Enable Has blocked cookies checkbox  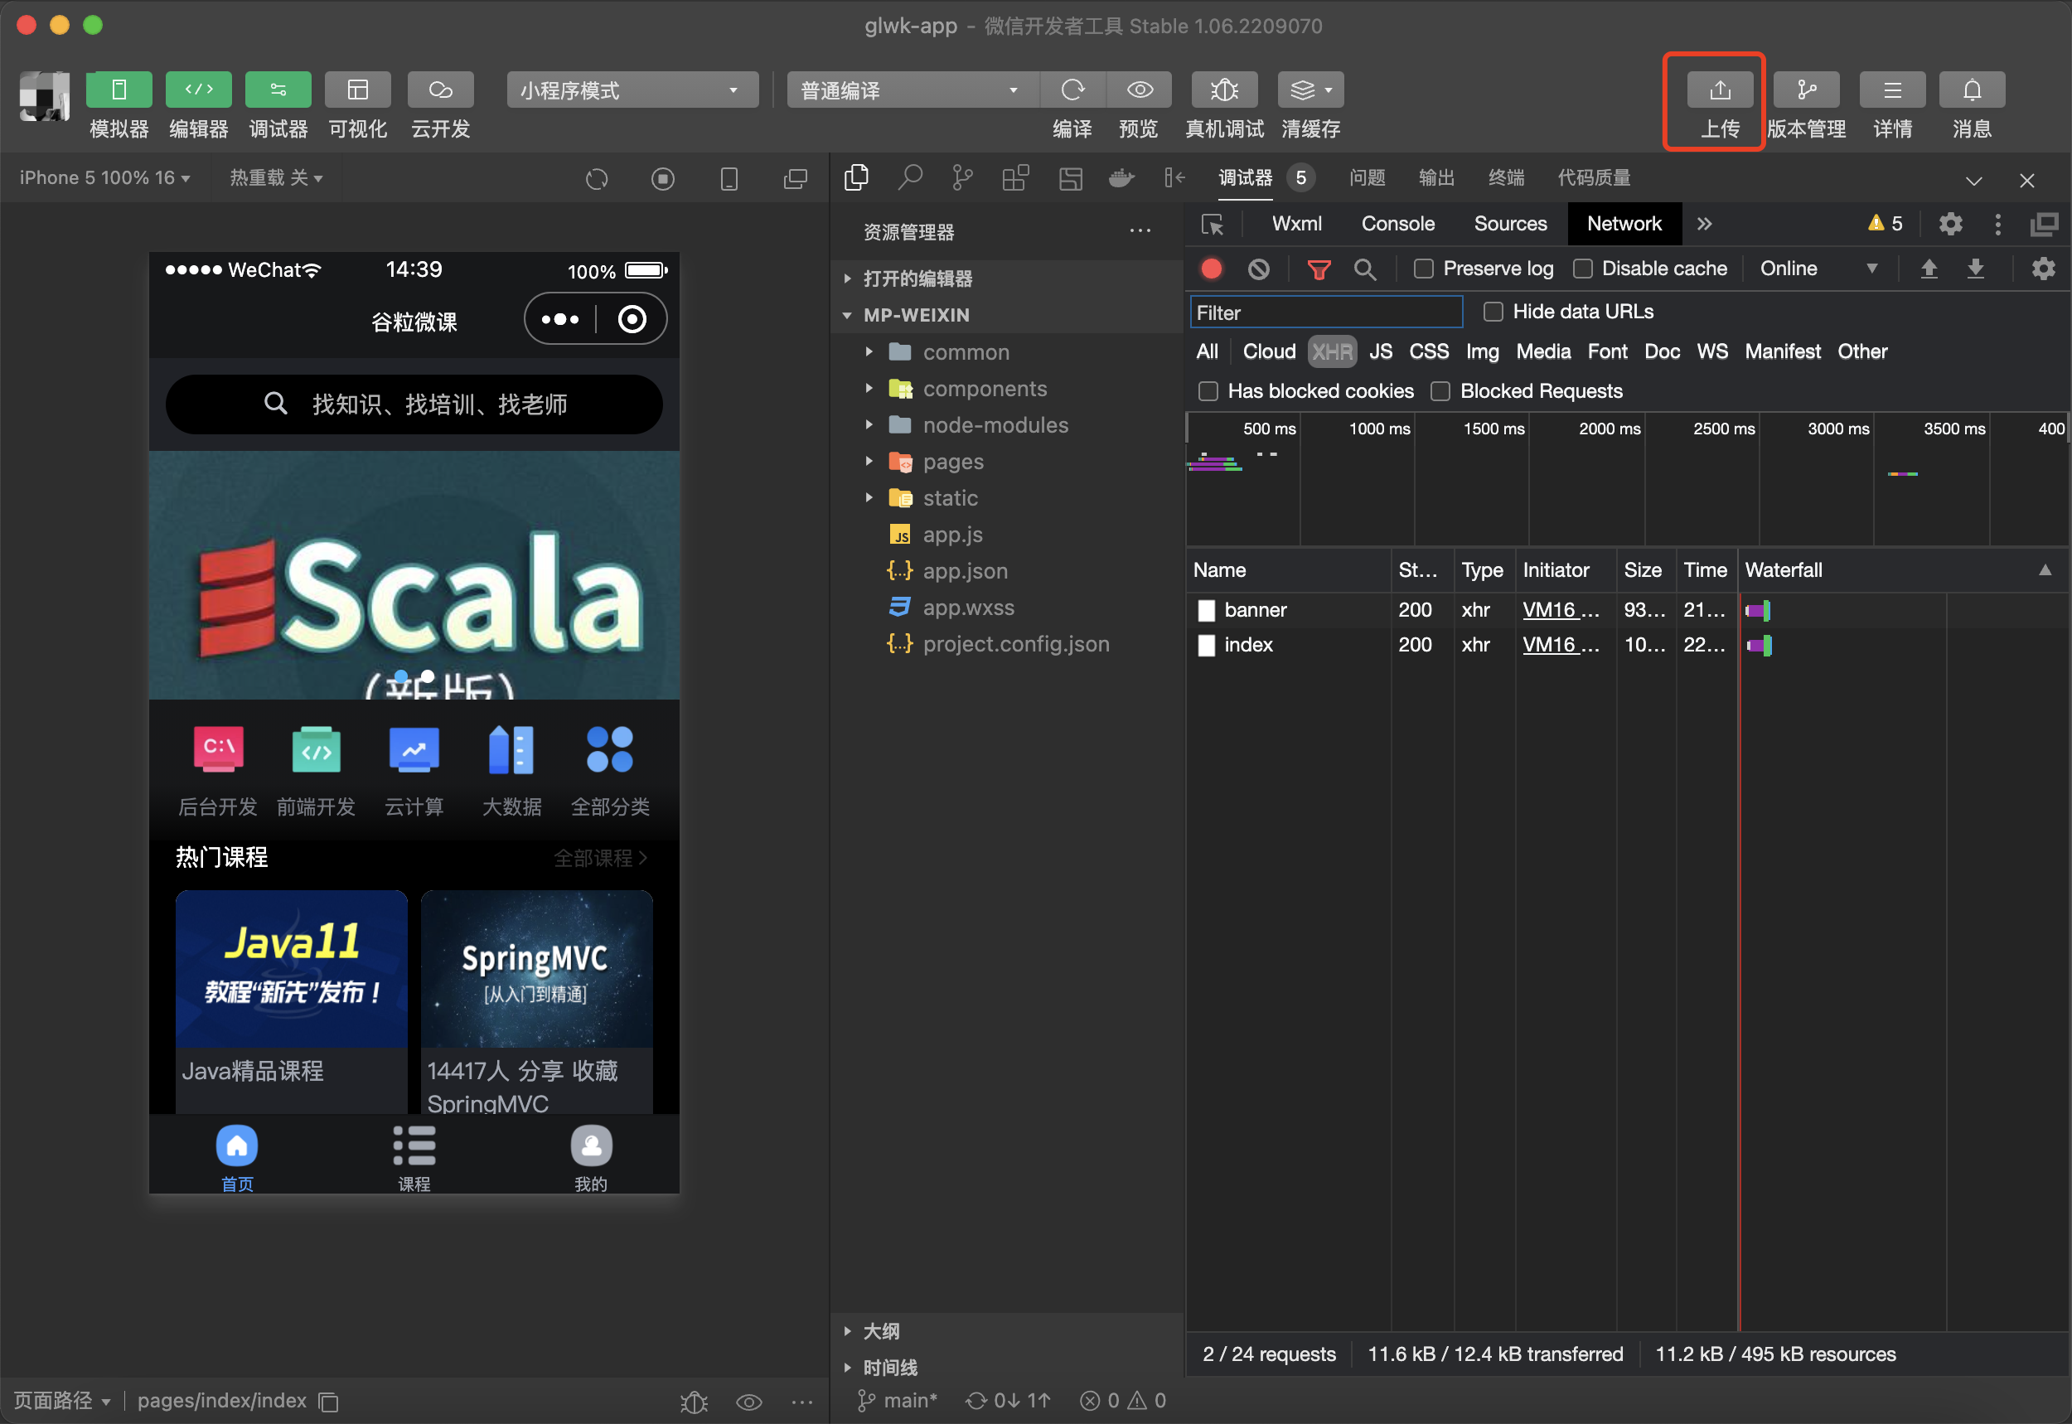click(1208, 390)
